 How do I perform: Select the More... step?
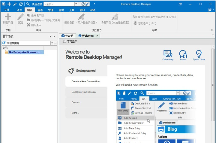coord(86,113)
